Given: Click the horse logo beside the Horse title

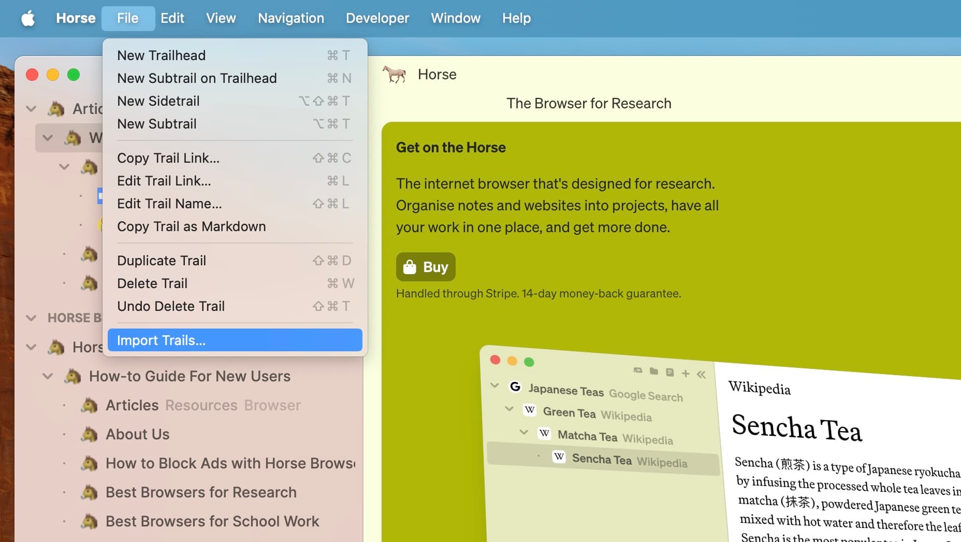Looking at the screenshot, I should pyautogui.click(x=395, y=75).
